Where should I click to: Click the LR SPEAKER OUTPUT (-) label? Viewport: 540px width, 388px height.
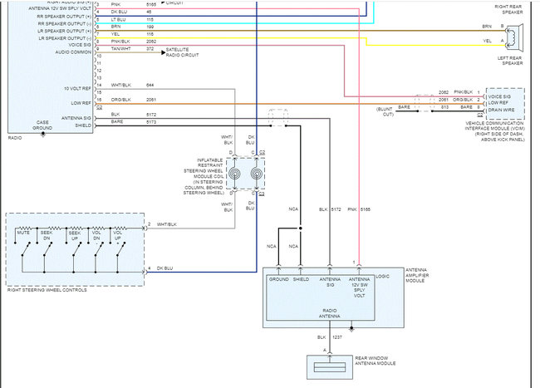[65, 38]
